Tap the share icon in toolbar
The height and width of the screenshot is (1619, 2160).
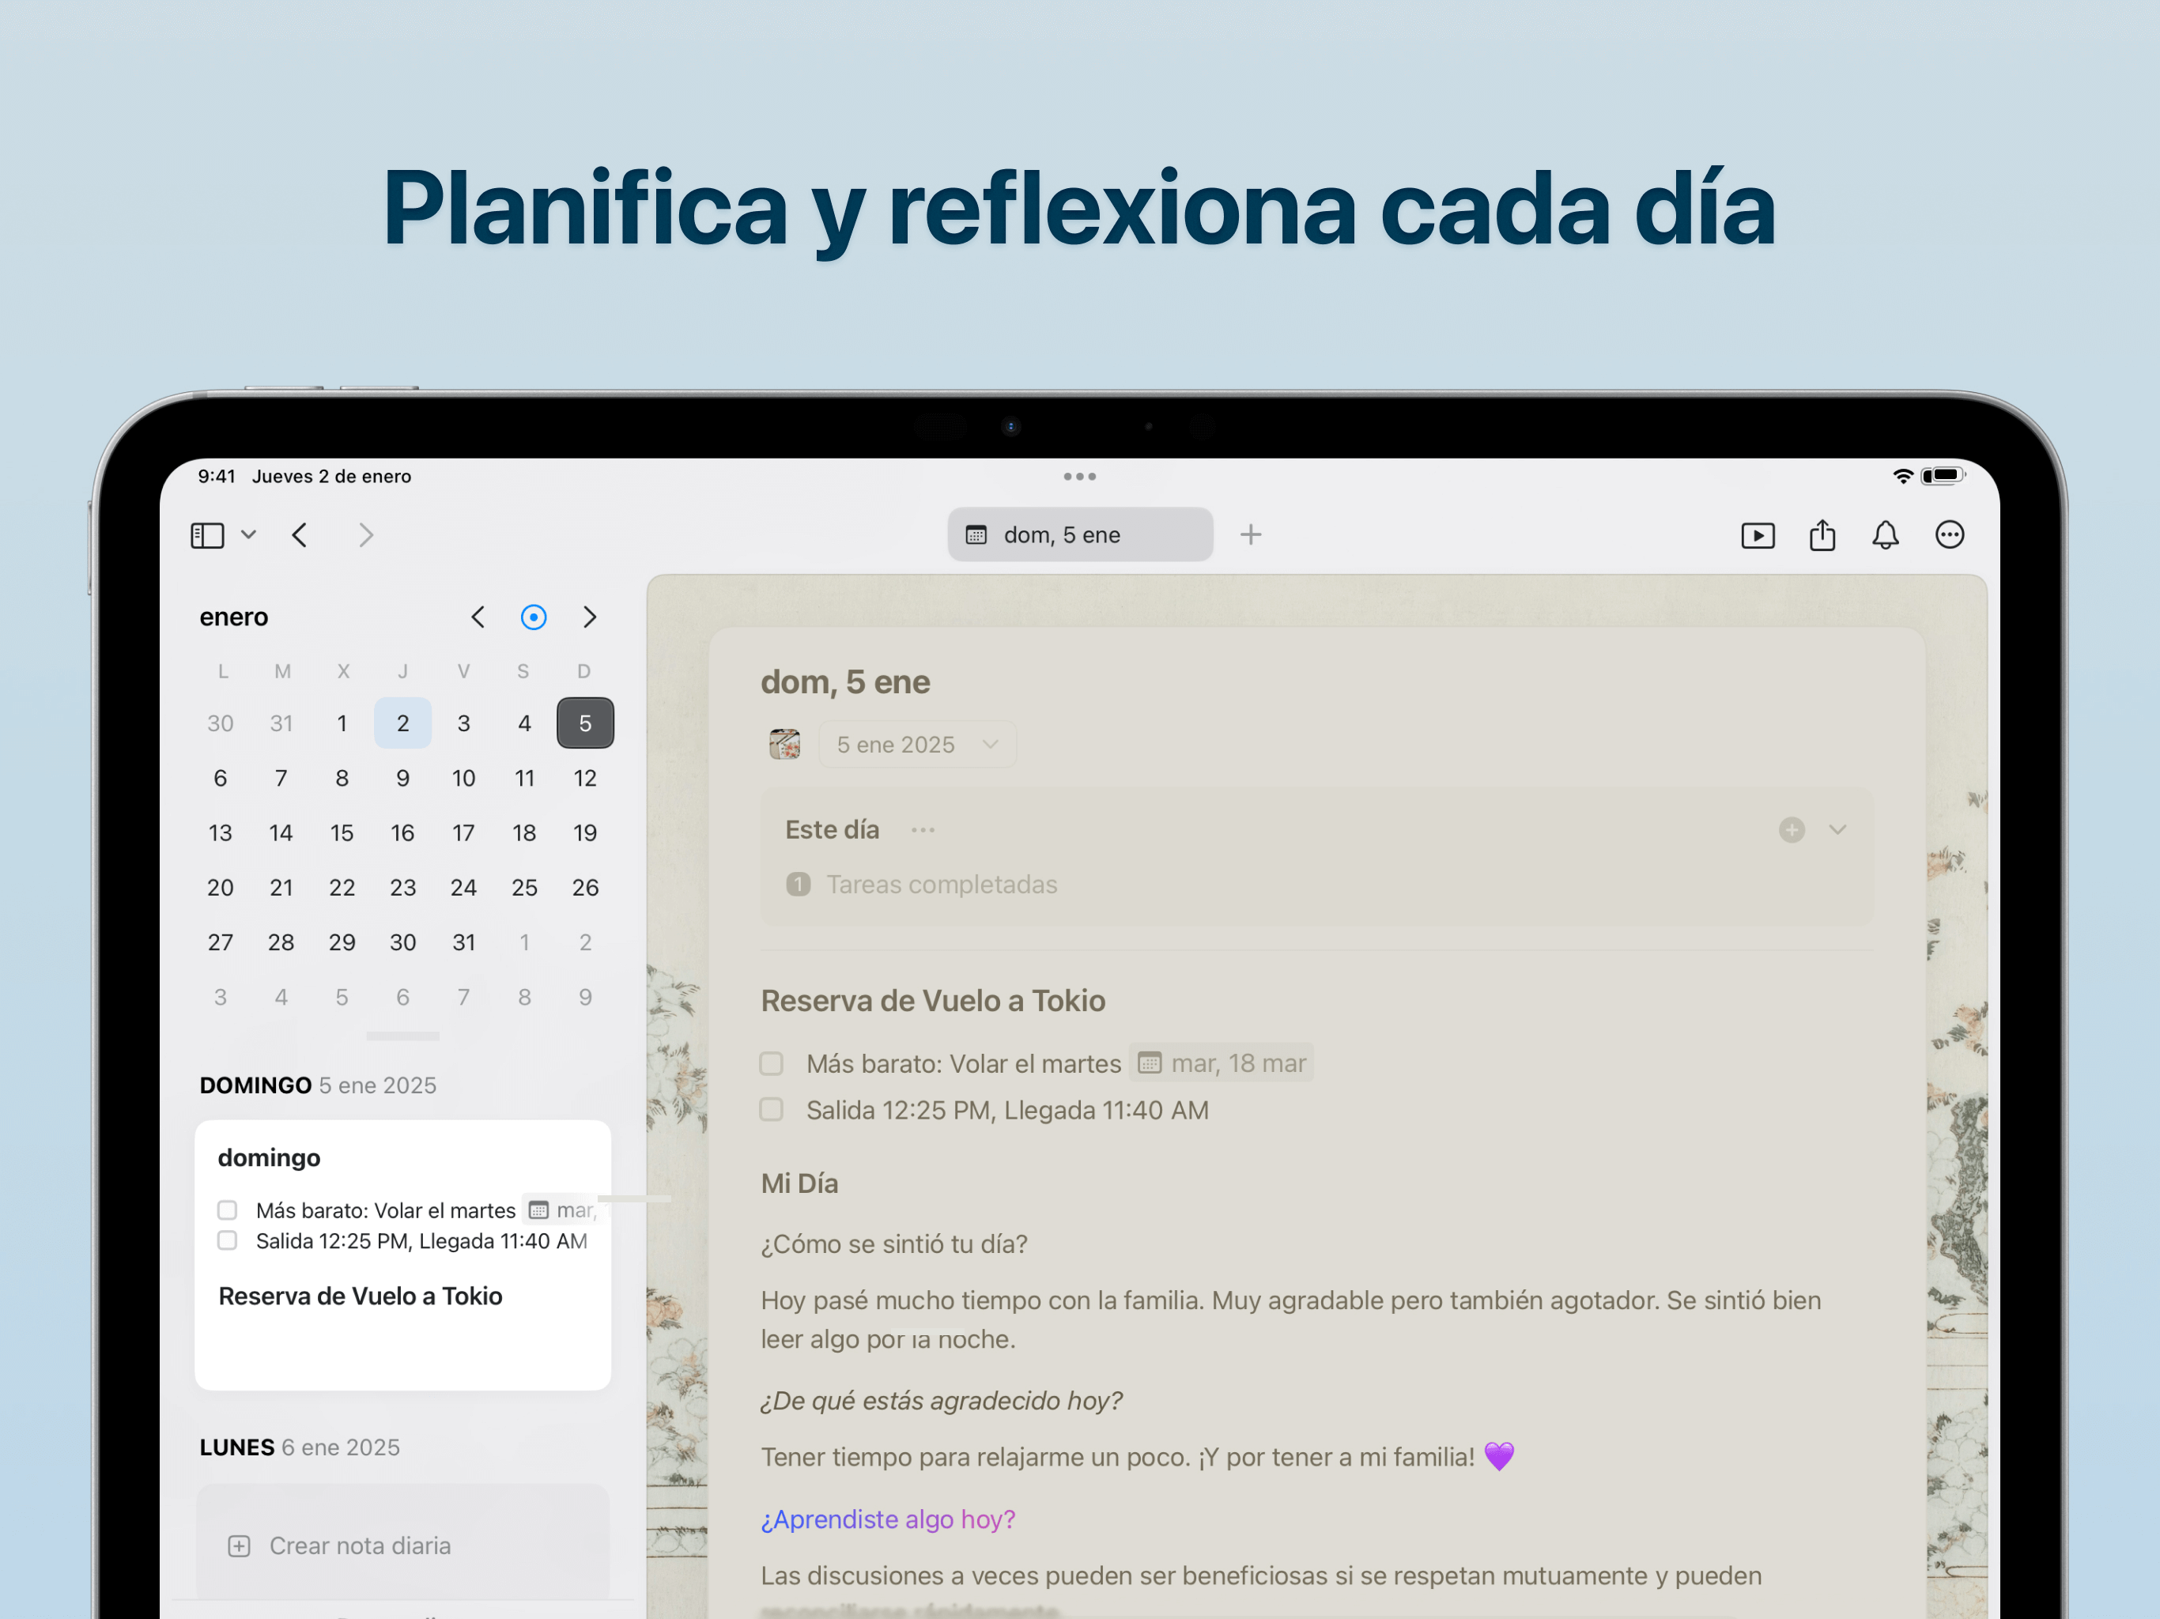click(x=1821, y=535)
